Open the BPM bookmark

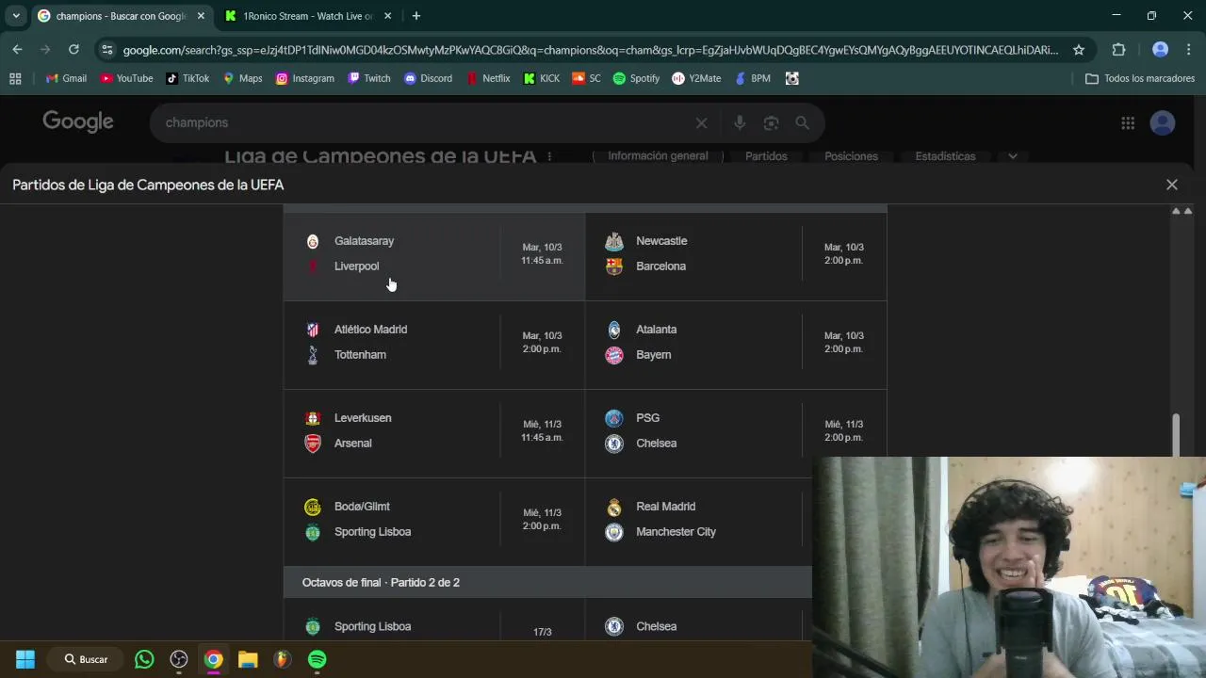tap(753, 78)
